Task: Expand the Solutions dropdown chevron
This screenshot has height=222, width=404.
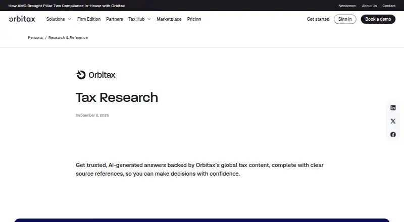Action: pos(69,19)
